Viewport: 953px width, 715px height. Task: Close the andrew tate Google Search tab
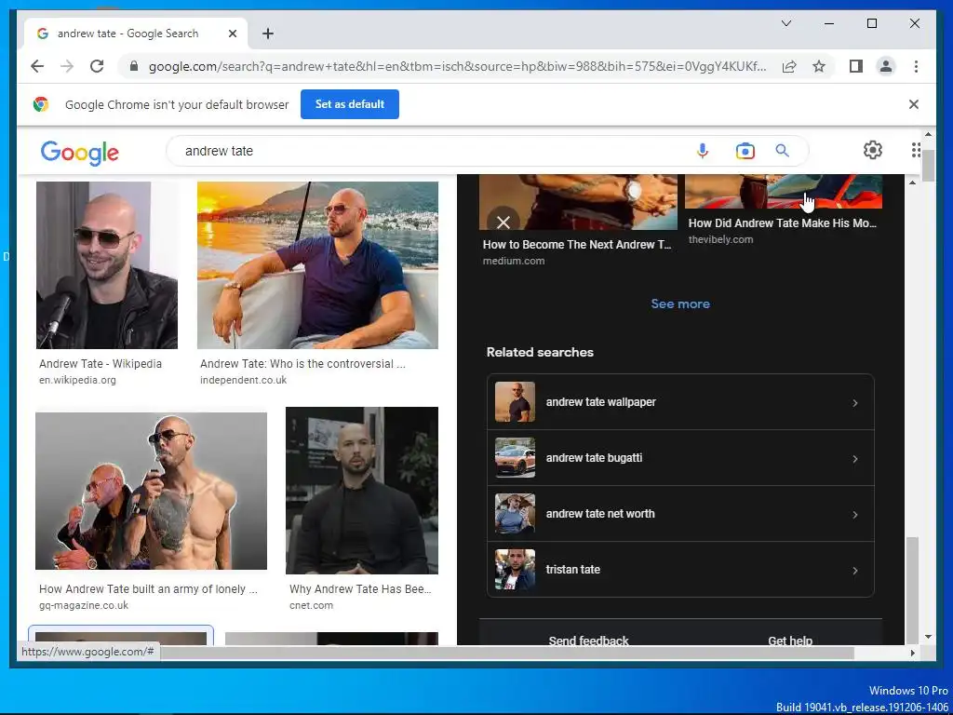click(x=232, y=34)
